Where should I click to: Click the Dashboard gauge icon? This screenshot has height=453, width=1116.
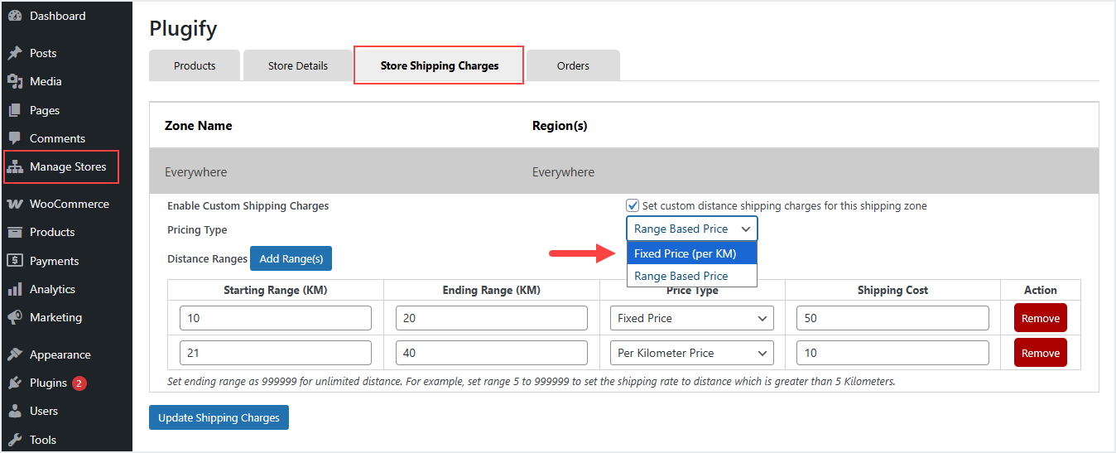[14, 17]
